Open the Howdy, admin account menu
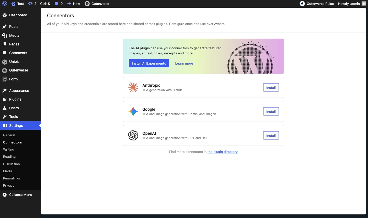The width and height of the screenshot is (368, 218). pyautogui.click(x=349, y=4)
